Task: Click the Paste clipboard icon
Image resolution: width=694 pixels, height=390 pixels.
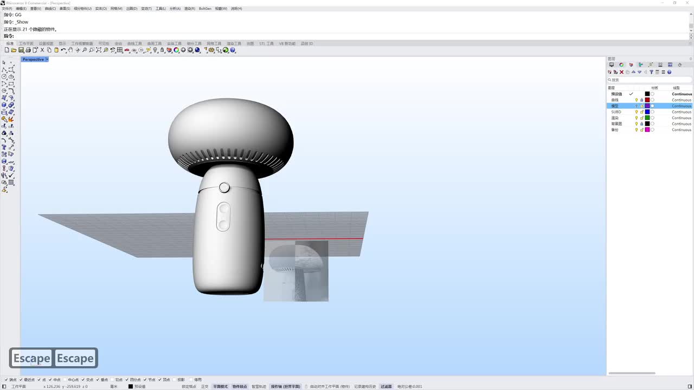Action: click(56, 50)
